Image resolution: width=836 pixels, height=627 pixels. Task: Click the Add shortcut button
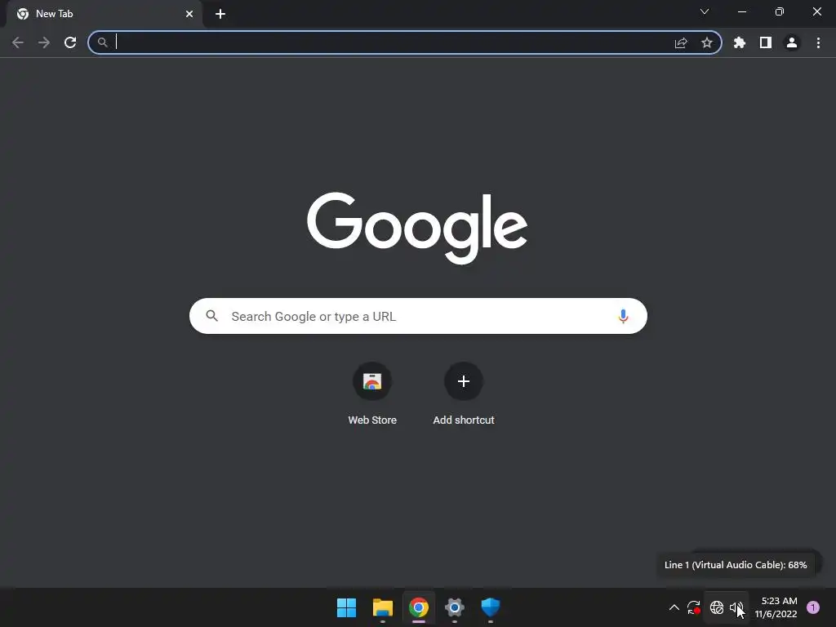click(464, 381)
